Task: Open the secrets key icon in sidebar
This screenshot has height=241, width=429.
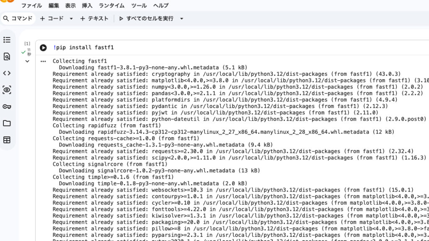Action: pyautogui.click(x=7, y=107)
